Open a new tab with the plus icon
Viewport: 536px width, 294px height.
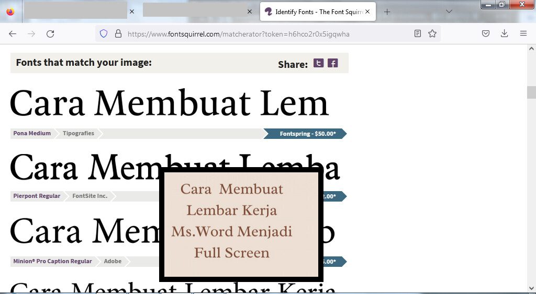point(387,12)
